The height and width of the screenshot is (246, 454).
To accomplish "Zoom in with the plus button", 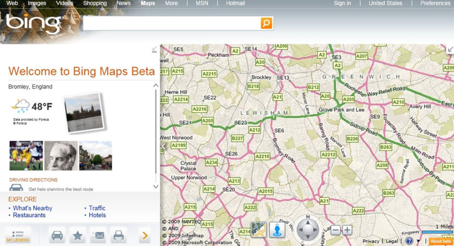I will point(347,230).
